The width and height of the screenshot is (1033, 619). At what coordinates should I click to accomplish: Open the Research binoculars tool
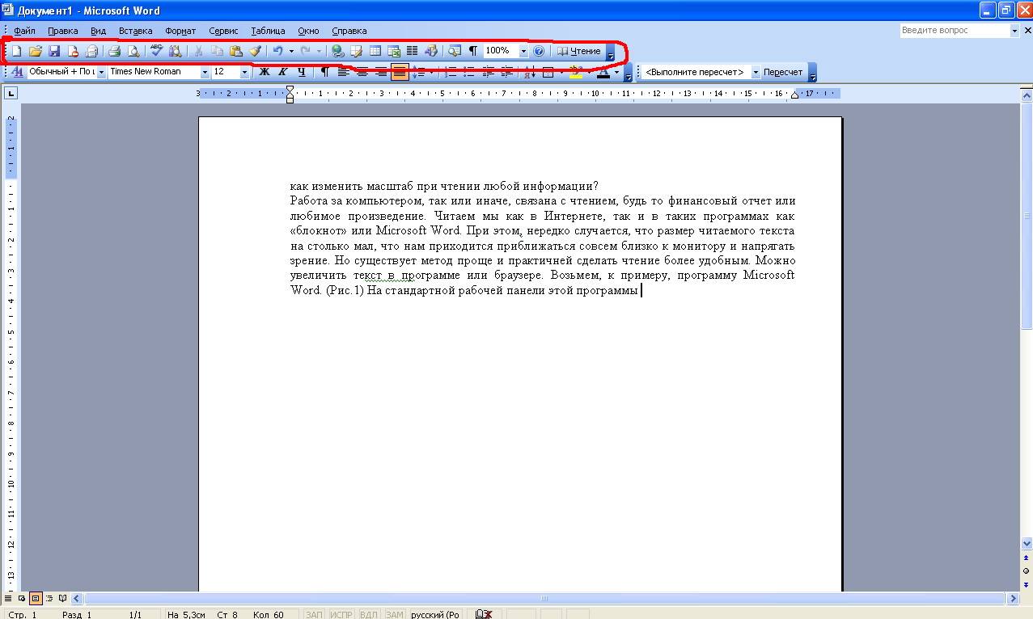click(x=175, y=51)
